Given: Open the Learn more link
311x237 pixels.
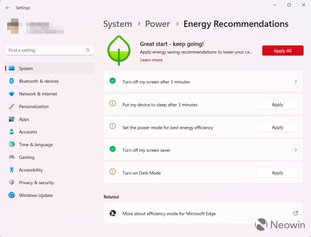Looking at the screenshot, I should point(151,60).
